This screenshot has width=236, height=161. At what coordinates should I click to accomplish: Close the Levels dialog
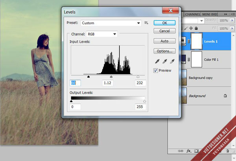[171, 10]
